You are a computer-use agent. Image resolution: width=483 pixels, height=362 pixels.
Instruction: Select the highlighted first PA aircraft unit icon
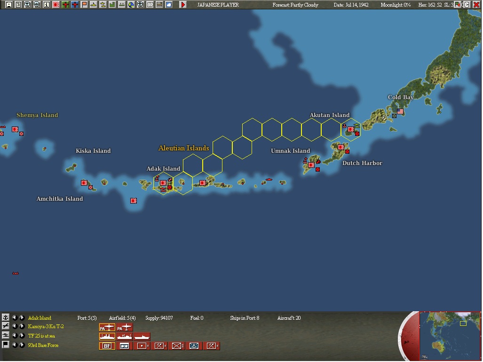click(x=107, y=328)
